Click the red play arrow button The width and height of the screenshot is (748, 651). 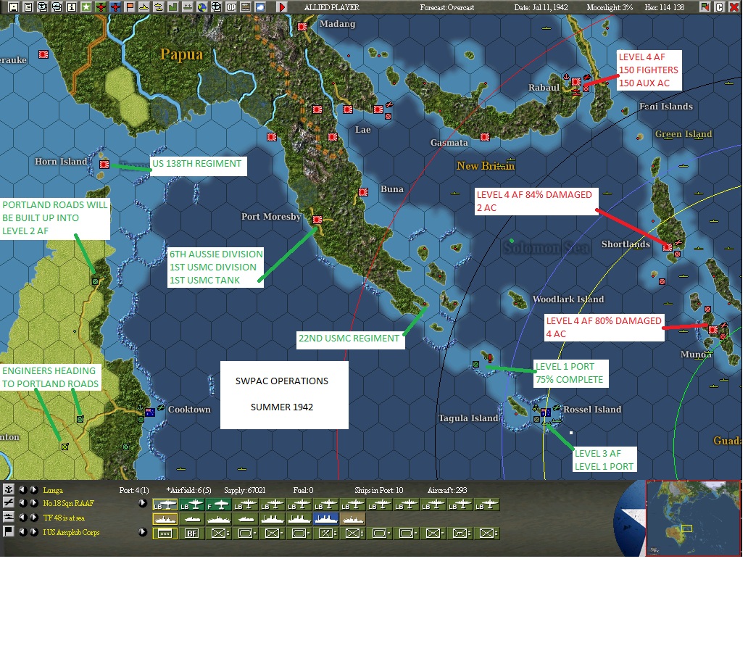coord(282,7)
